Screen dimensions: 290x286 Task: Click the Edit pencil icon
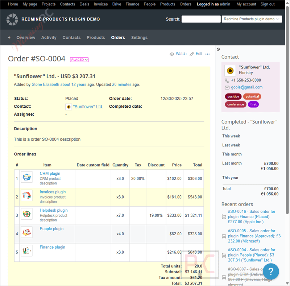[x=192, y=54]
